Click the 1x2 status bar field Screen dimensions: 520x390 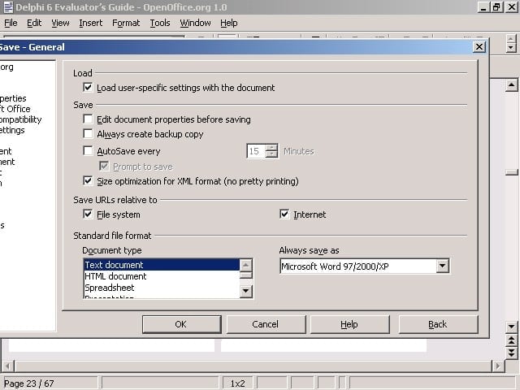pos(237,383)
